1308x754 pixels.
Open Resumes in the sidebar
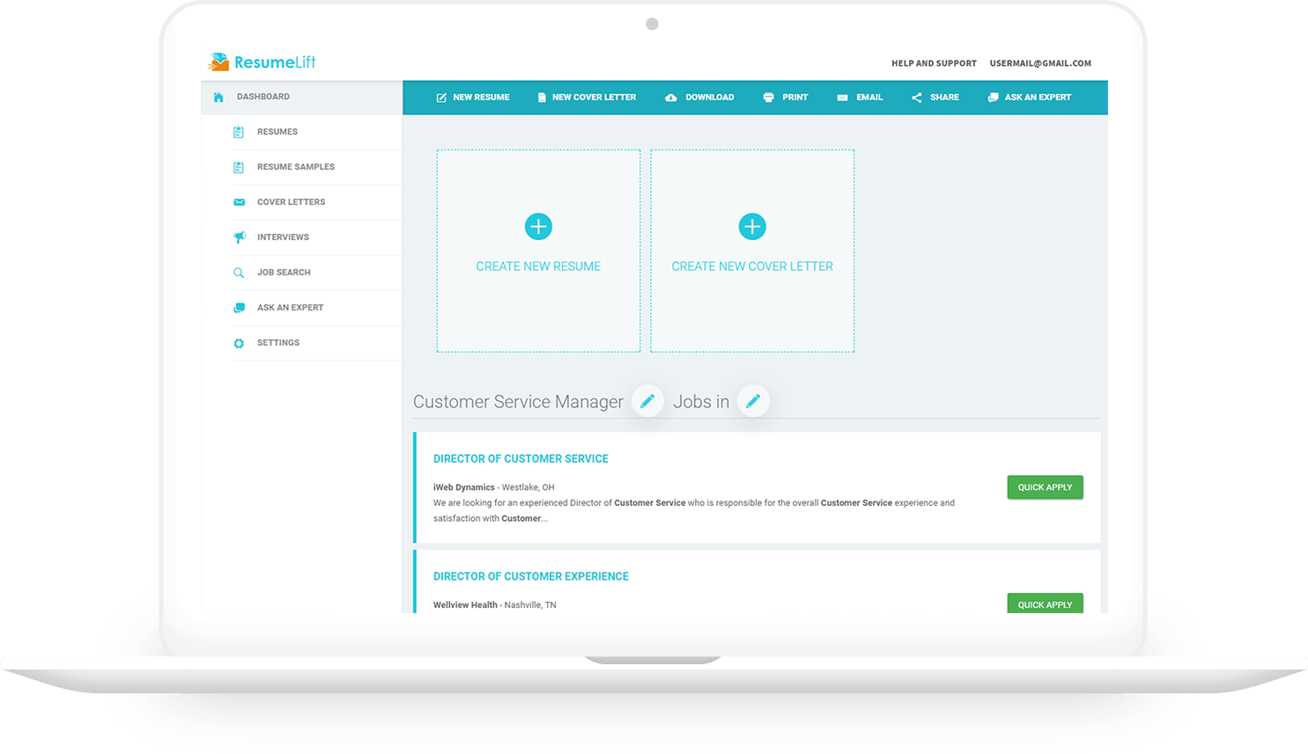pos(277,132)
